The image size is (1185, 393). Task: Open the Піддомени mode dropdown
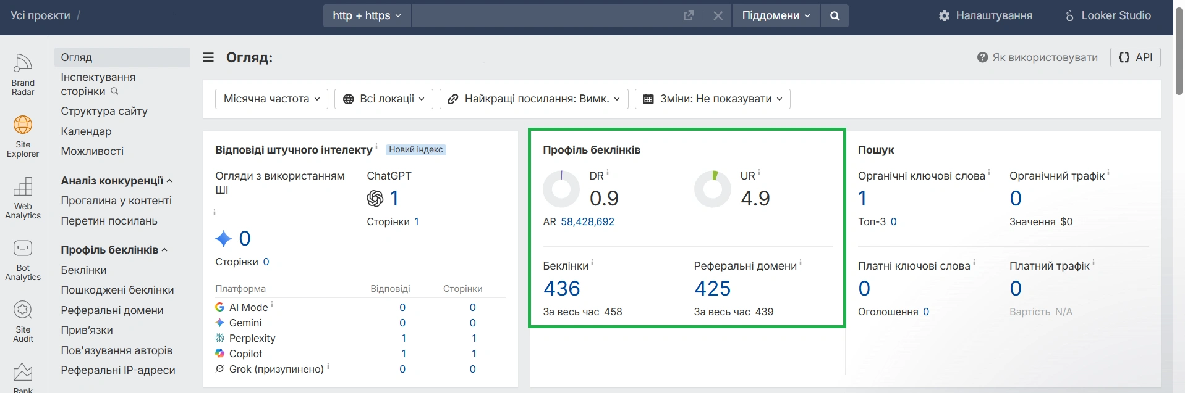point(776,15)
